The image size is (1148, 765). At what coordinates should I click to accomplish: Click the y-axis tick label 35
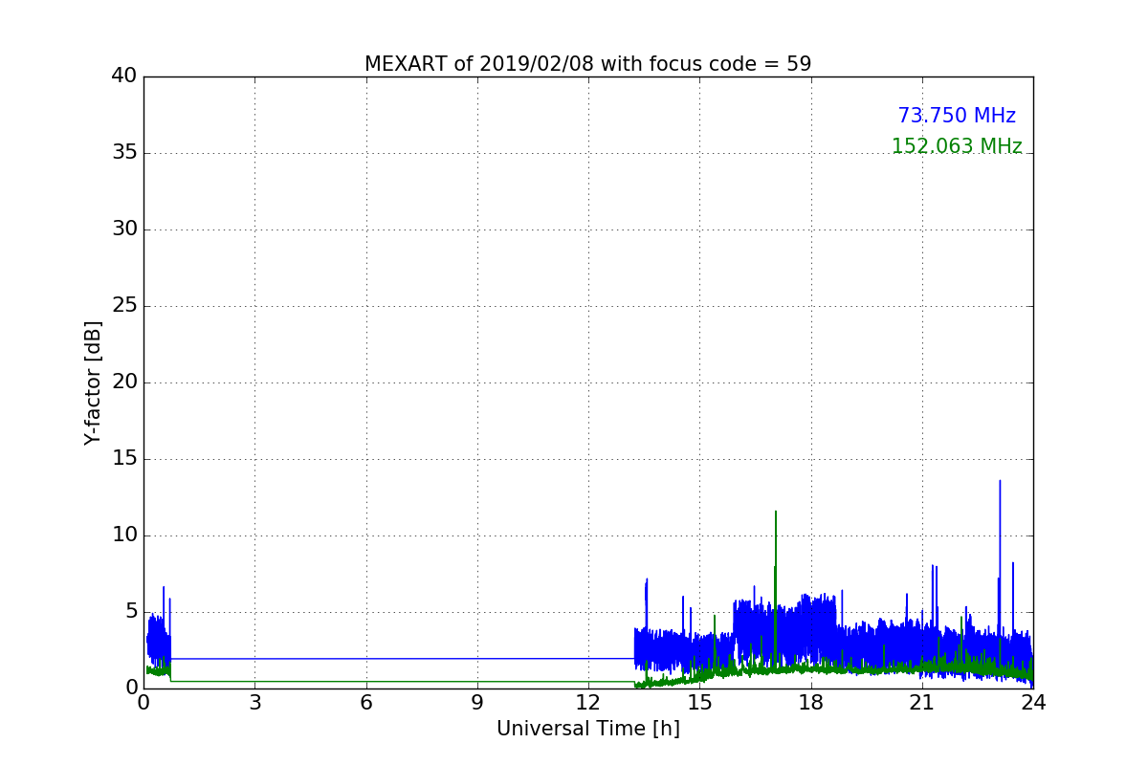tap(124, 152)
